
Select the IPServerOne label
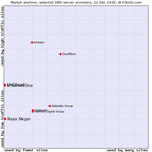tap(20, 86)
